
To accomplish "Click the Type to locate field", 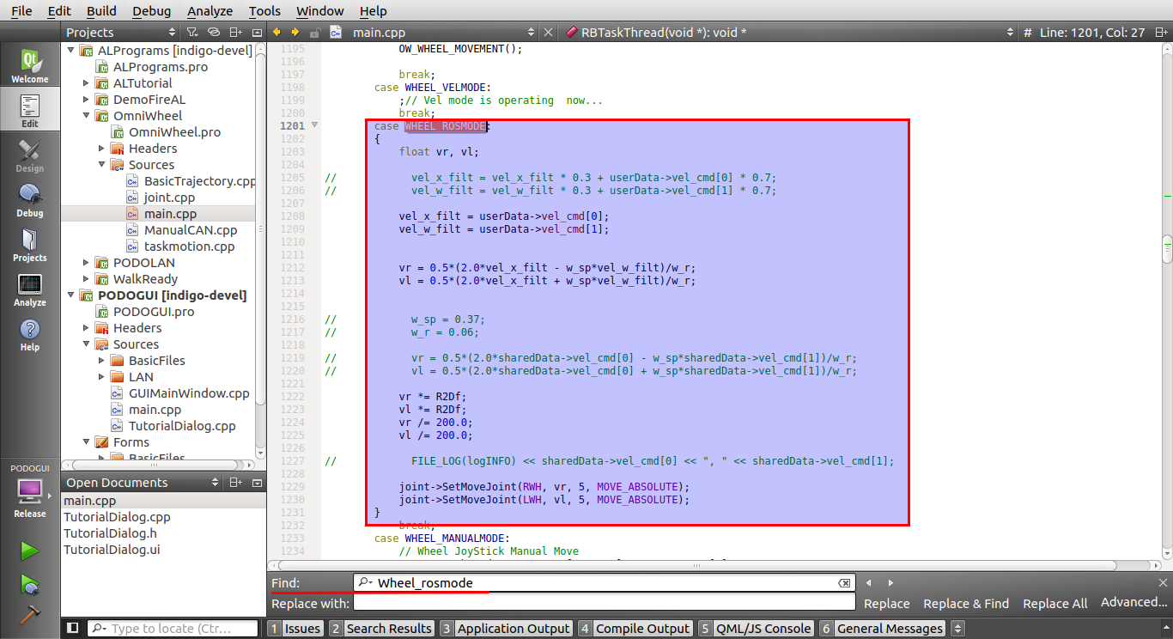I will click(173, 629).
